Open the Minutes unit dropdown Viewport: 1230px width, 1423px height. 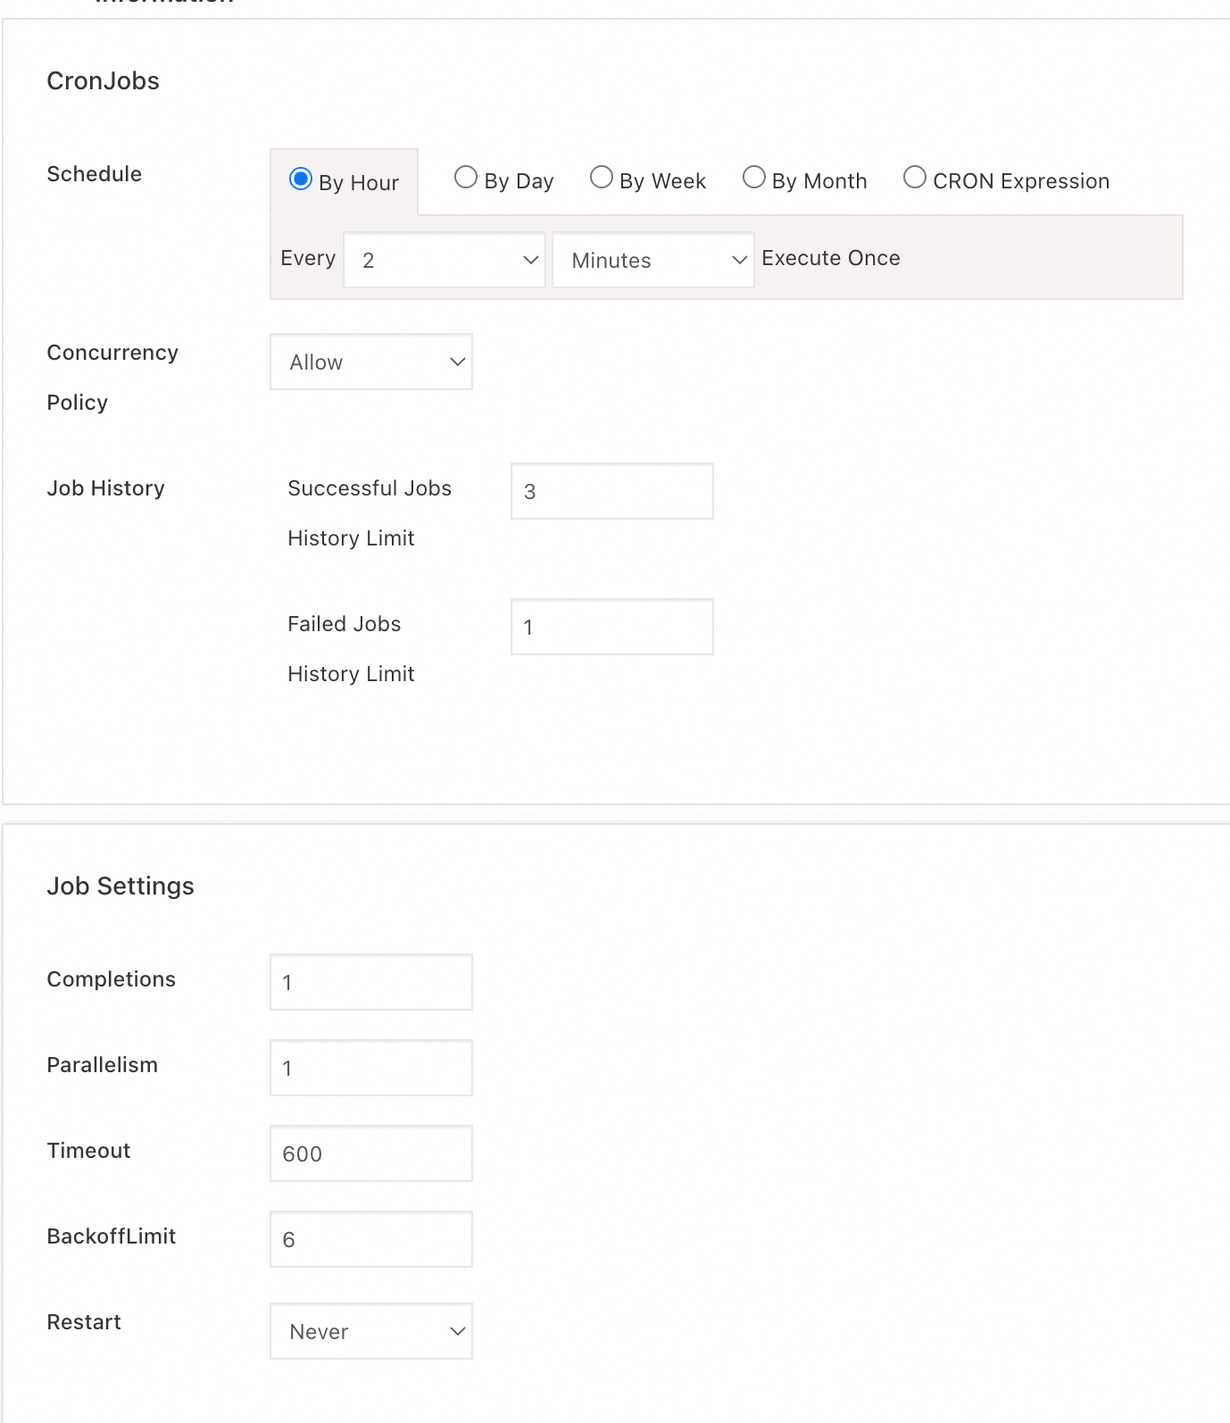[x=653, y=260]
